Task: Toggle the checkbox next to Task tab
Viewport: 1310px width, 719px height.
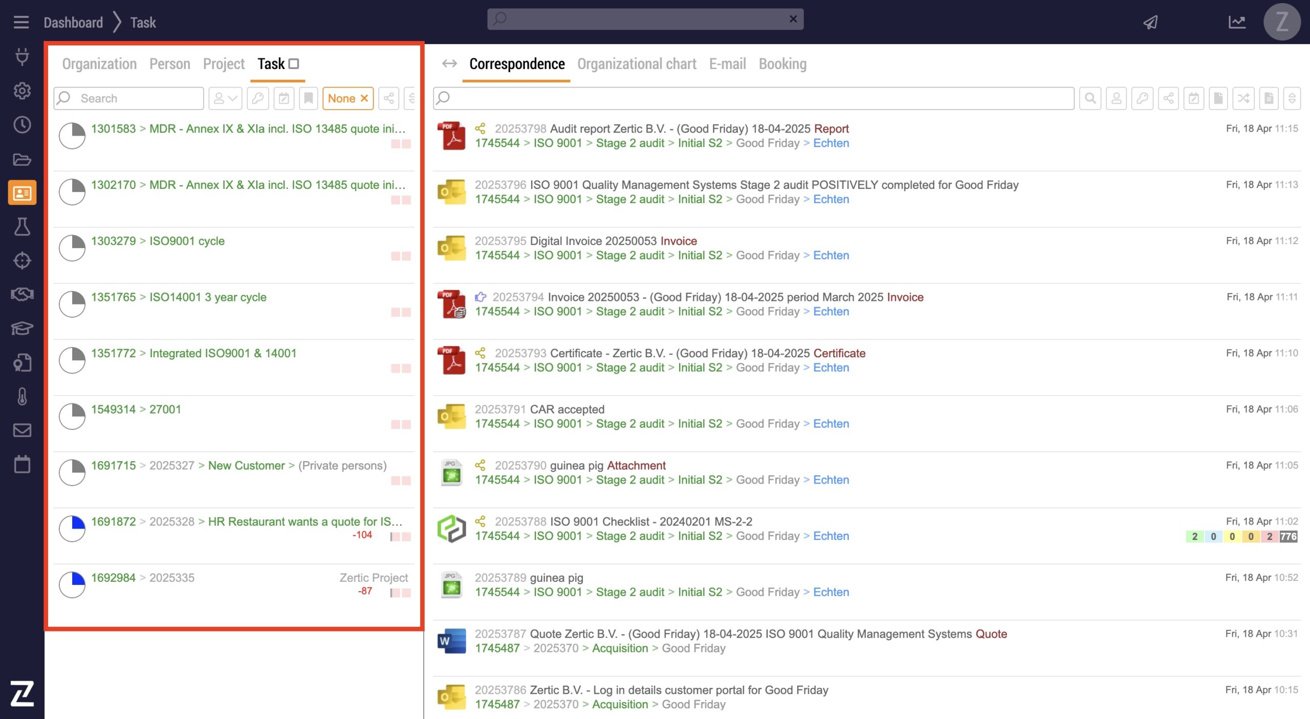Action: (294, 64)
